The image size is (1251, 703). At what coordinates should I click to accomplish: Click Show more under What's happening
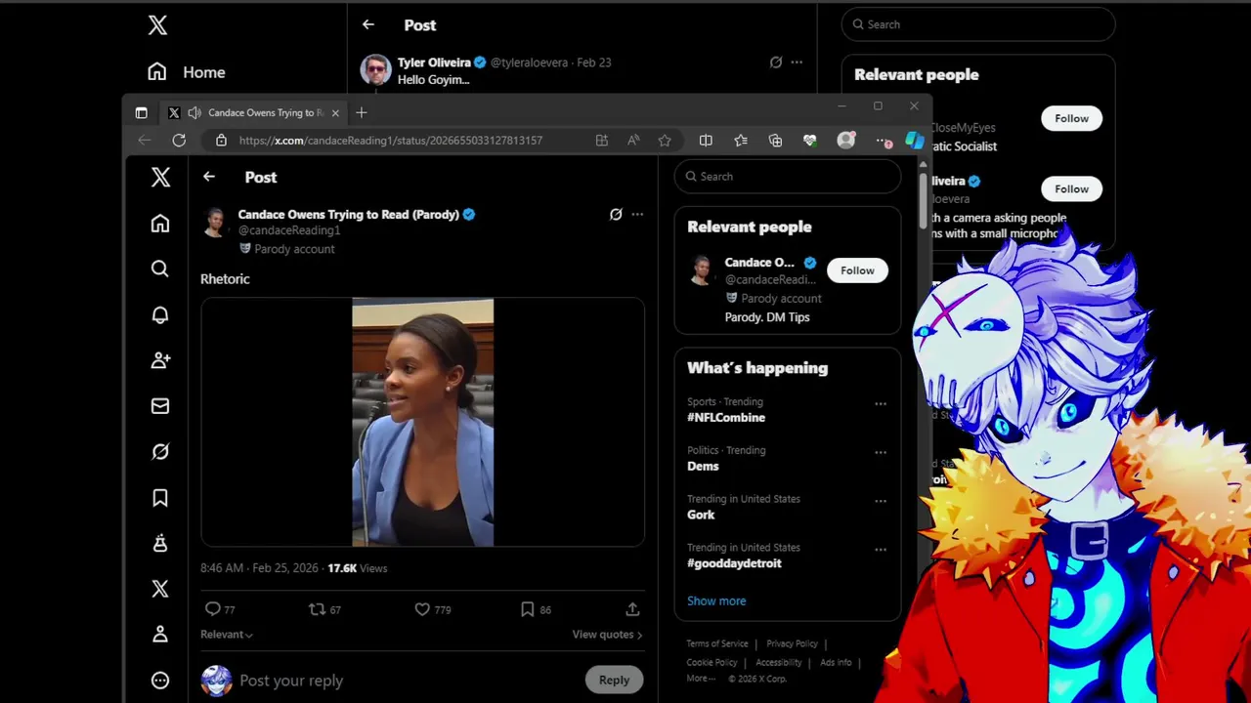[716, 601]
